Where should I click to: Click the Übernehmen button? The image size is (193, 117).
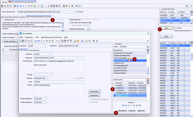tap(122, 111)
